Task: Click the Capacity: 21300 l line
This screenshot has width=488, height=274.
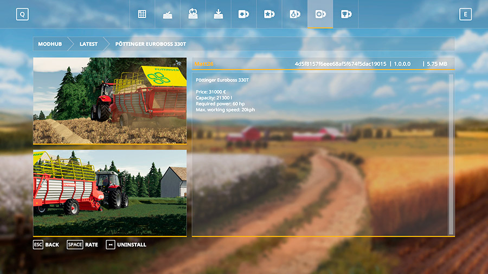Action: pos(214,98)
